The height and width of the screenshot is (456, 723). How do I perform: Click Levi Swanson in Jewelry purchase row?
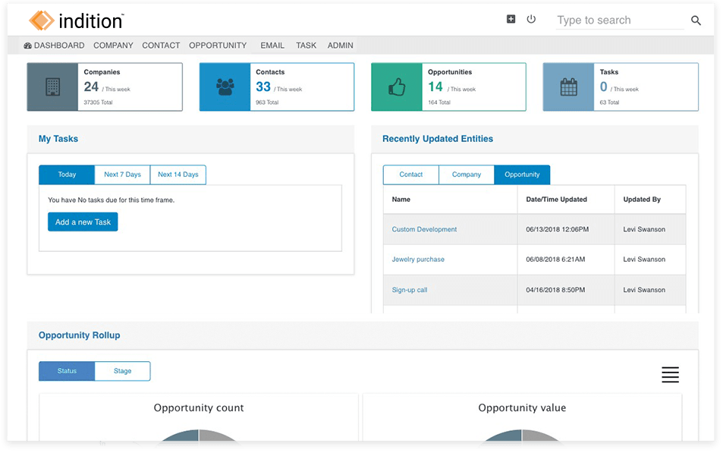(644, 259)
